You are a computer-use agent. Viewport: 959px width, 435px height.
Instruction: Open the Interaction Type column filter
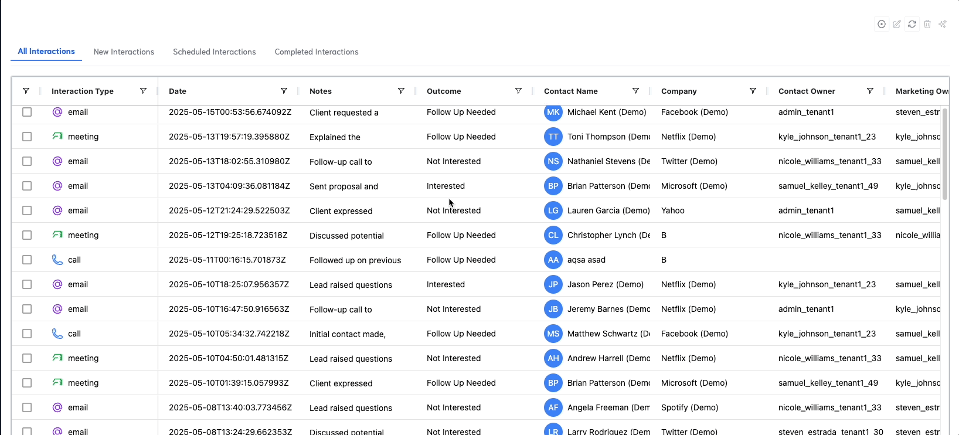[x=143, y=91]
